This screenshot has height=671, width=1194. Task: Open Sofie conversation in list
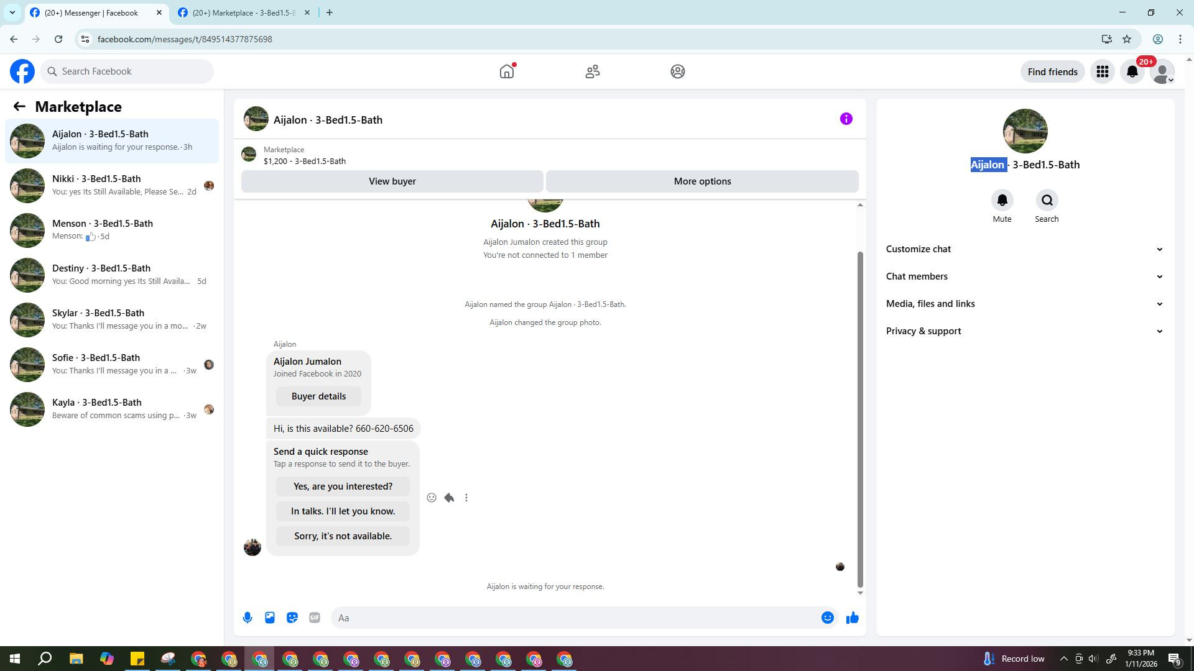pos(112,365)
